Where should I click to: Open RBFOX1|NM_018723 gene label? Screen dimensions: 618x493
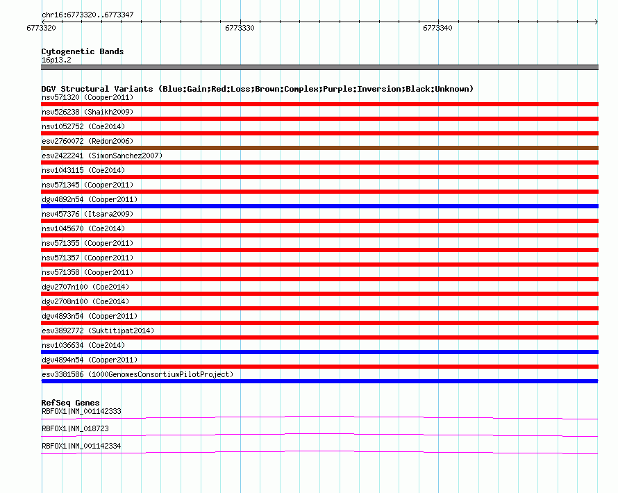(x=75, y=428)
